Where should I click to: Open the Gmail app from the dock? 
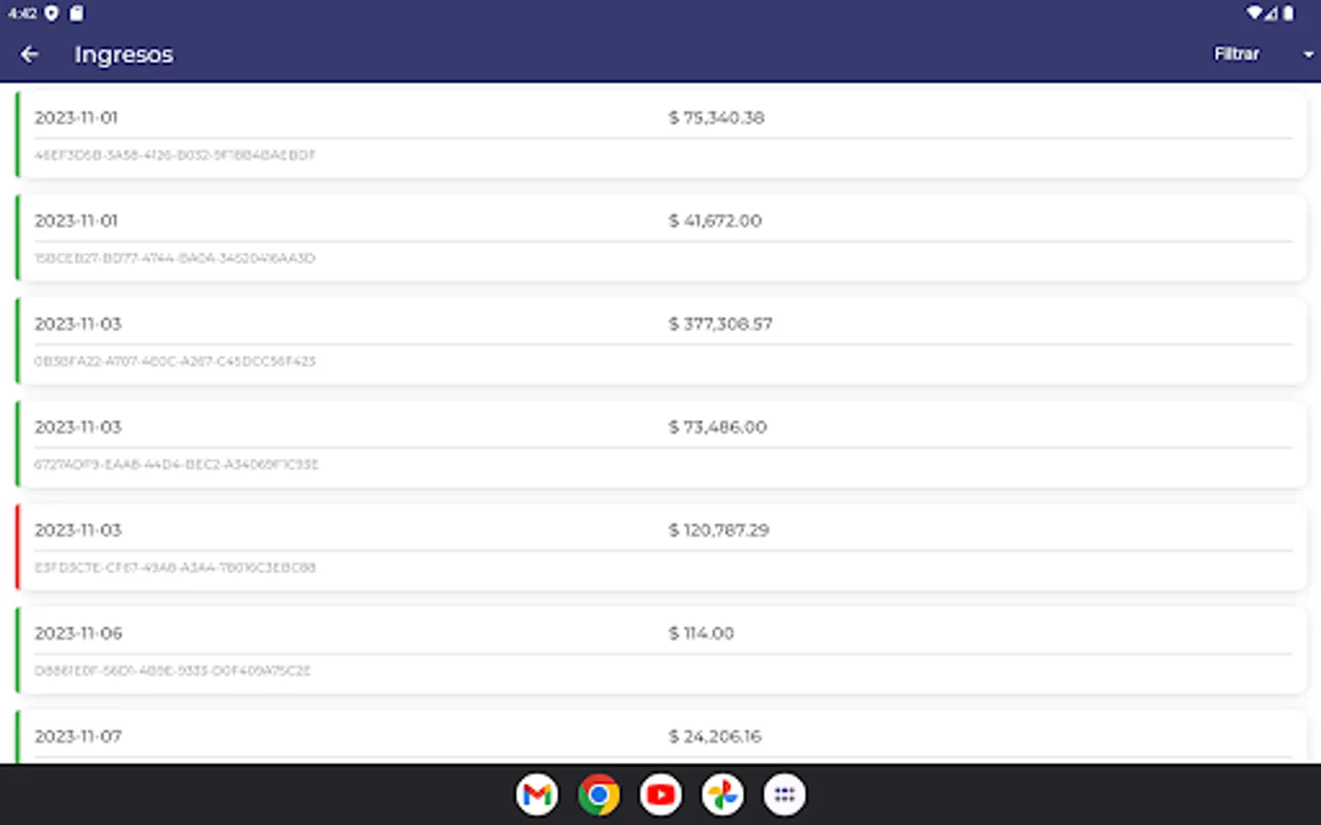537,794
